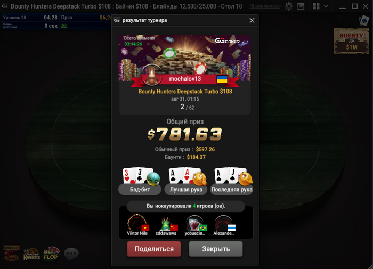Click the table layout grid icon
The height and width of the screenshot is (269, 373).
pos(316,6)
